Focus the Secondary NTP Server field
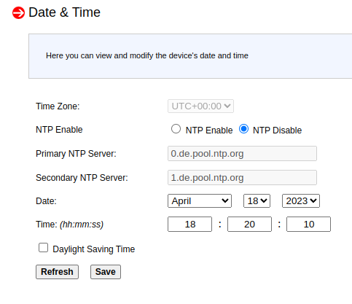This screenshot has width=352, height=304. tap(242, 177)
